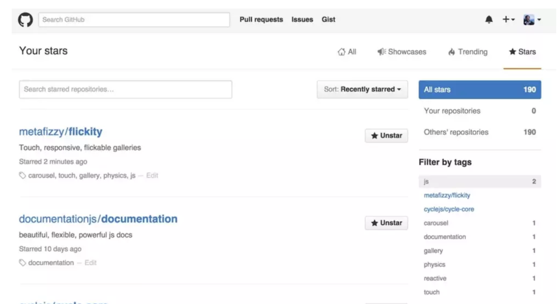Open the Sort: Recently starred dropdown

point(362,89)
